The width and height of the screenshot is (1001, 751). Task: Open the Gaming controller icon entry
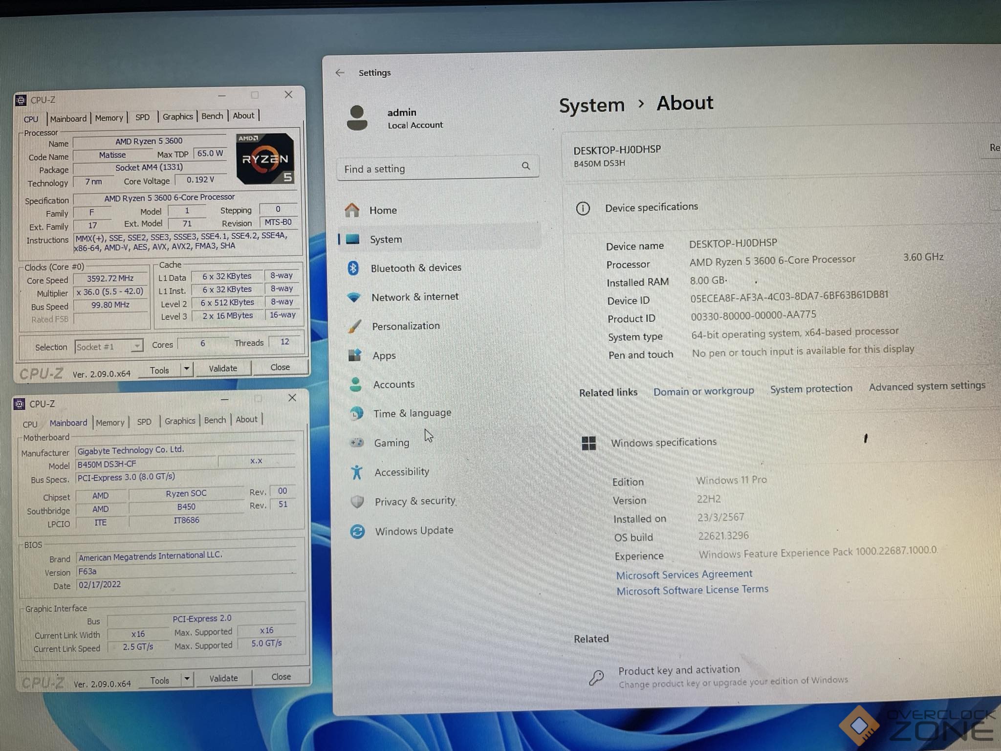(357, 442)
